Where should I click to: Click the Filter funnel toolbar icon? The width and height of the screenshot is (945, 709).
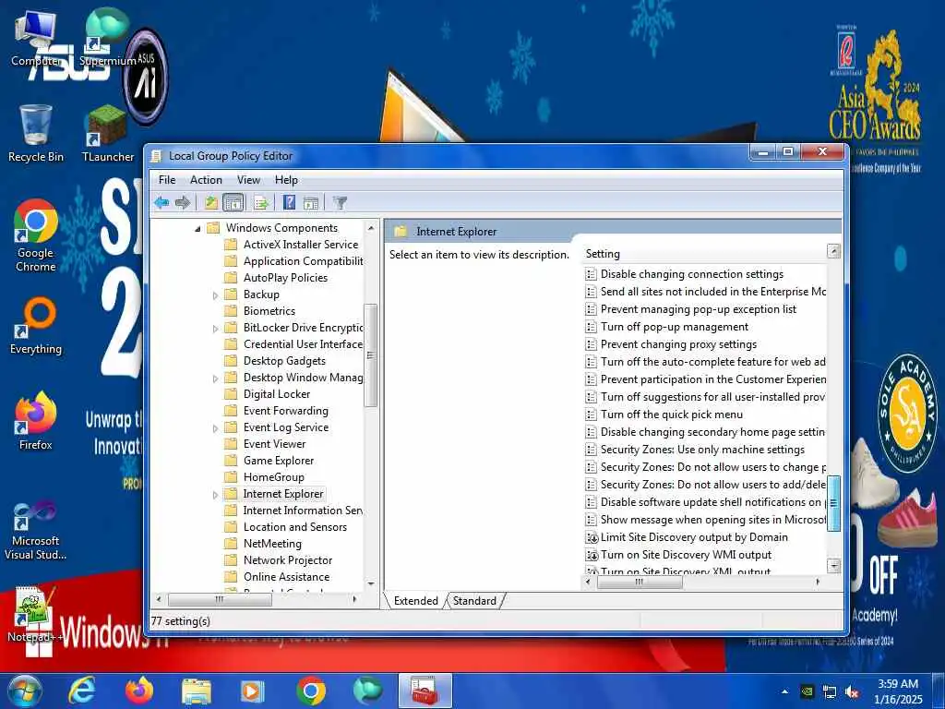click(x=340, y=202)
